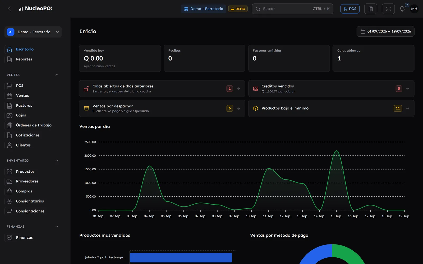Screen dimensions: 423x264
Task: Open Productos in sidebar
Action: click(x=25, y=172)
